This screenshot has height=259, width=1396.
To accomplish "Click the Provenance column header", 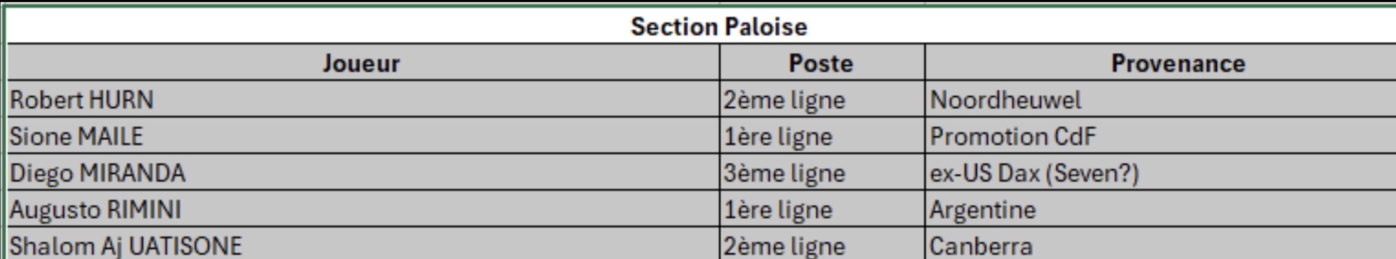I will point(1161,62).
